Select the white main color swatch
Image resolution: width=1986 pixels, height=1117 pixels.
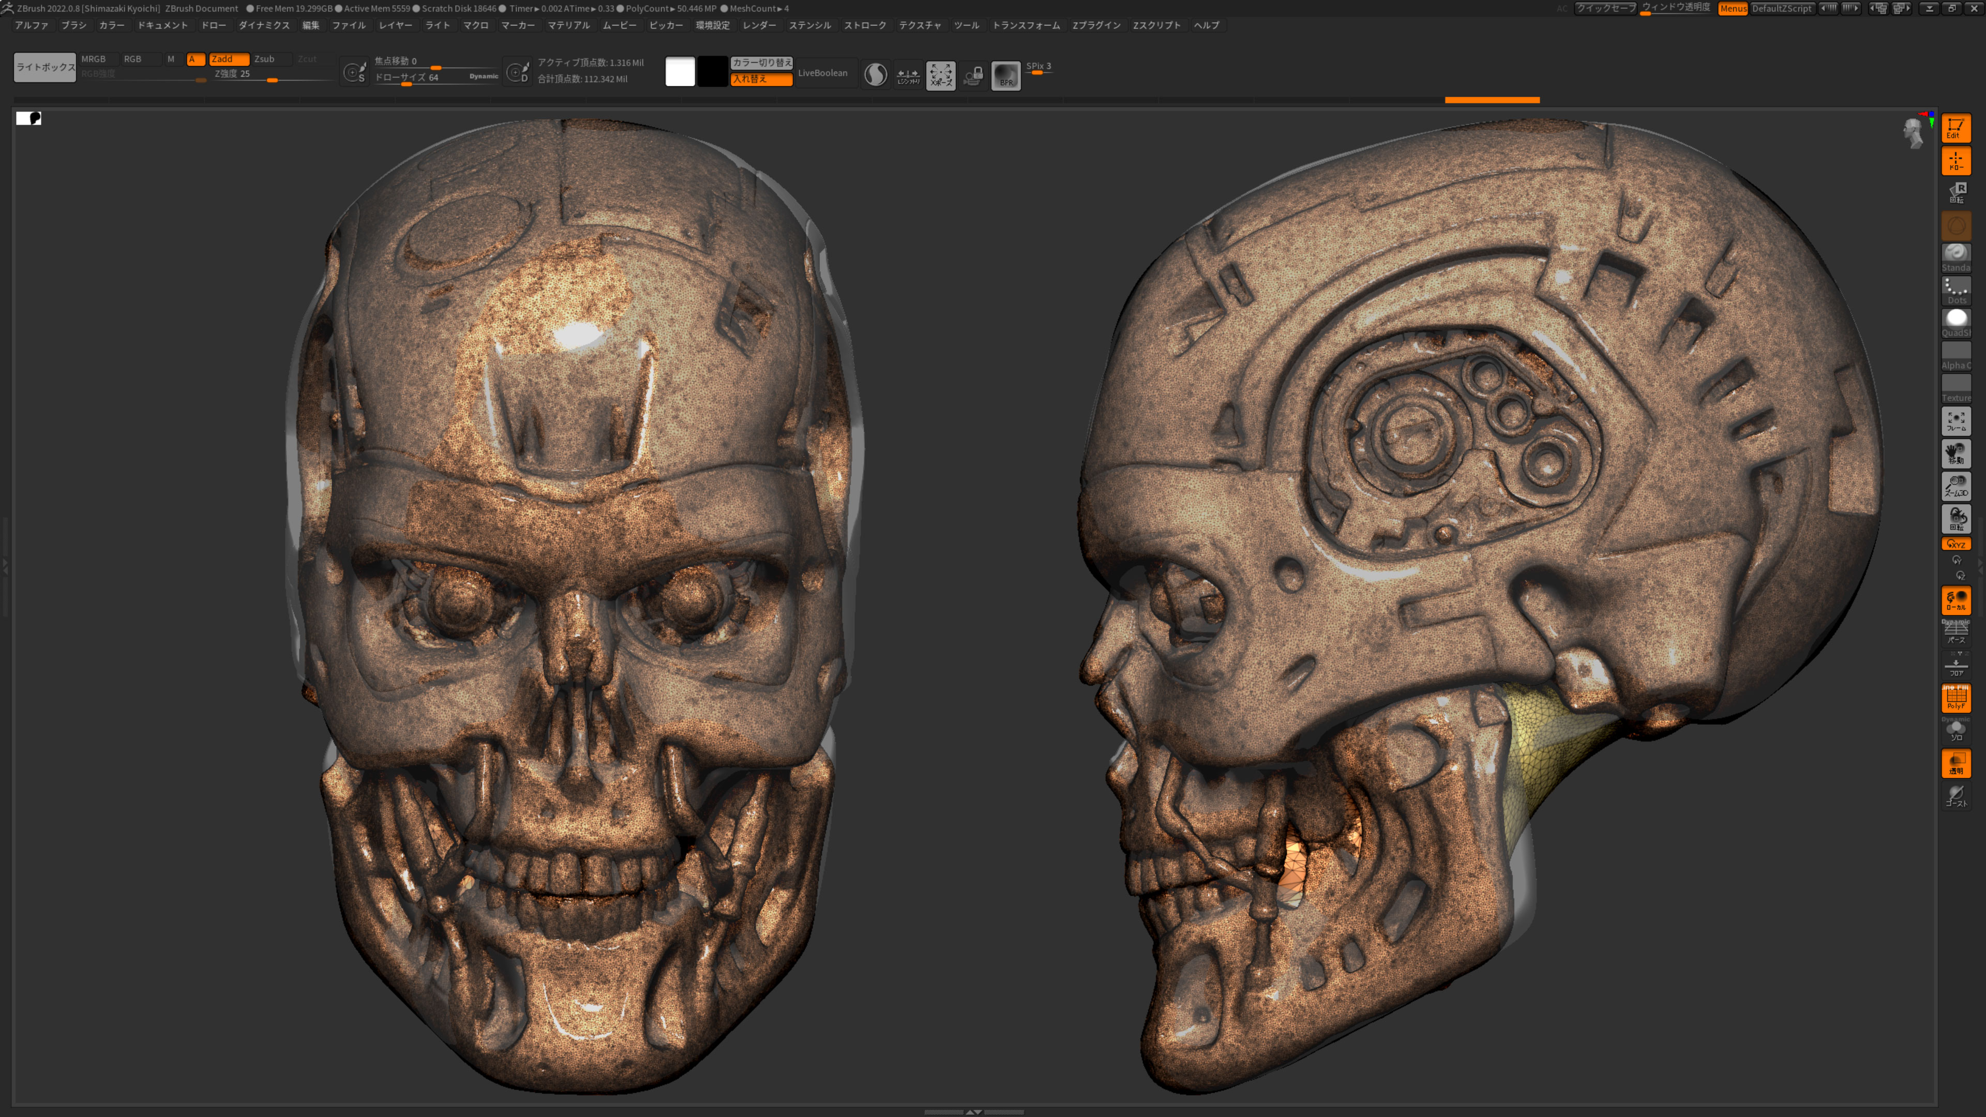(x=680, y=72)
